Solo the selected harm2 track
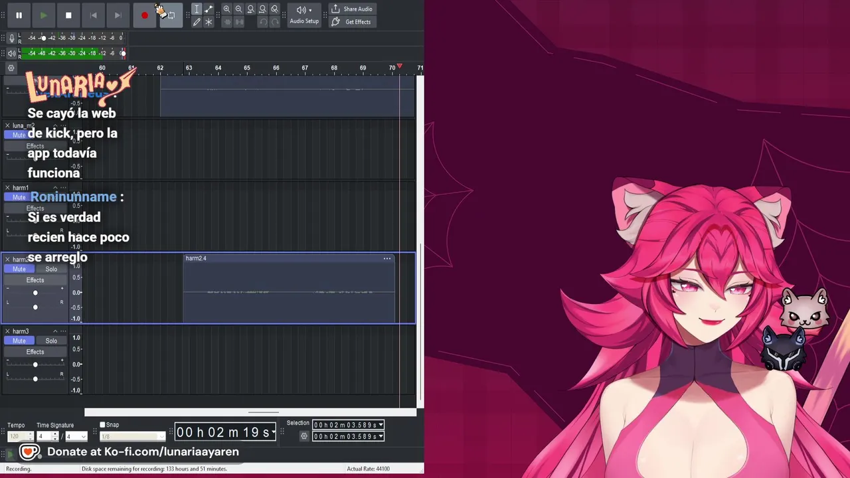 coord(51,269)
